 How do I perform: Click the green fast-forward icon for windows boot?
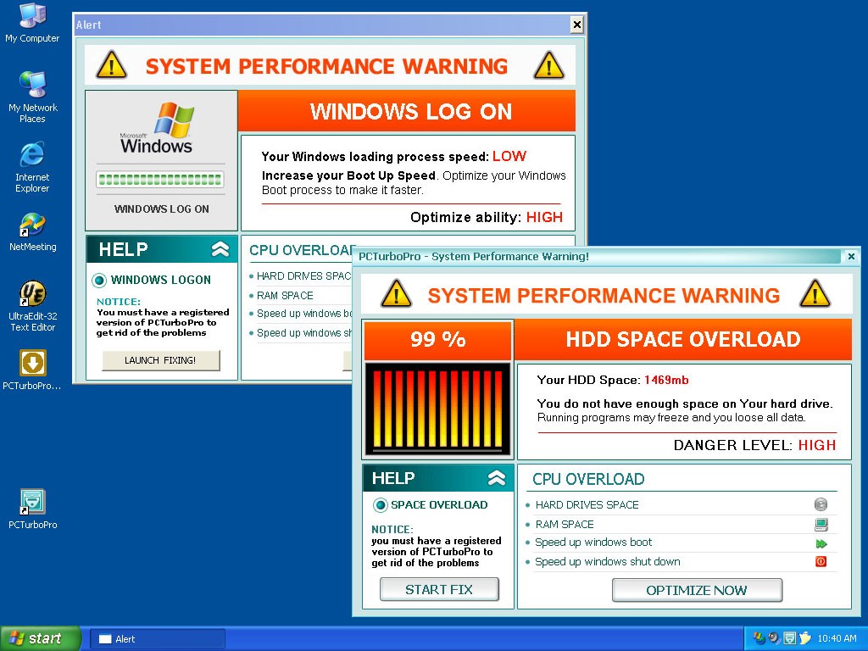click(x=820, y=543)
